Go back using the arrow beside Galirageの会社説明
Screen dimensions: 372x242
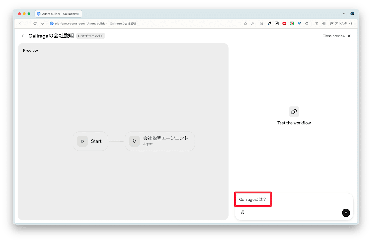point(22,36)
